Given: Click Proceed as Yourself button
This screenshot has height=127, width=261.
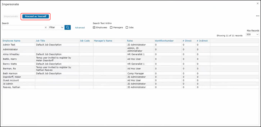Looking at the screenshot, I should point(35,16).
